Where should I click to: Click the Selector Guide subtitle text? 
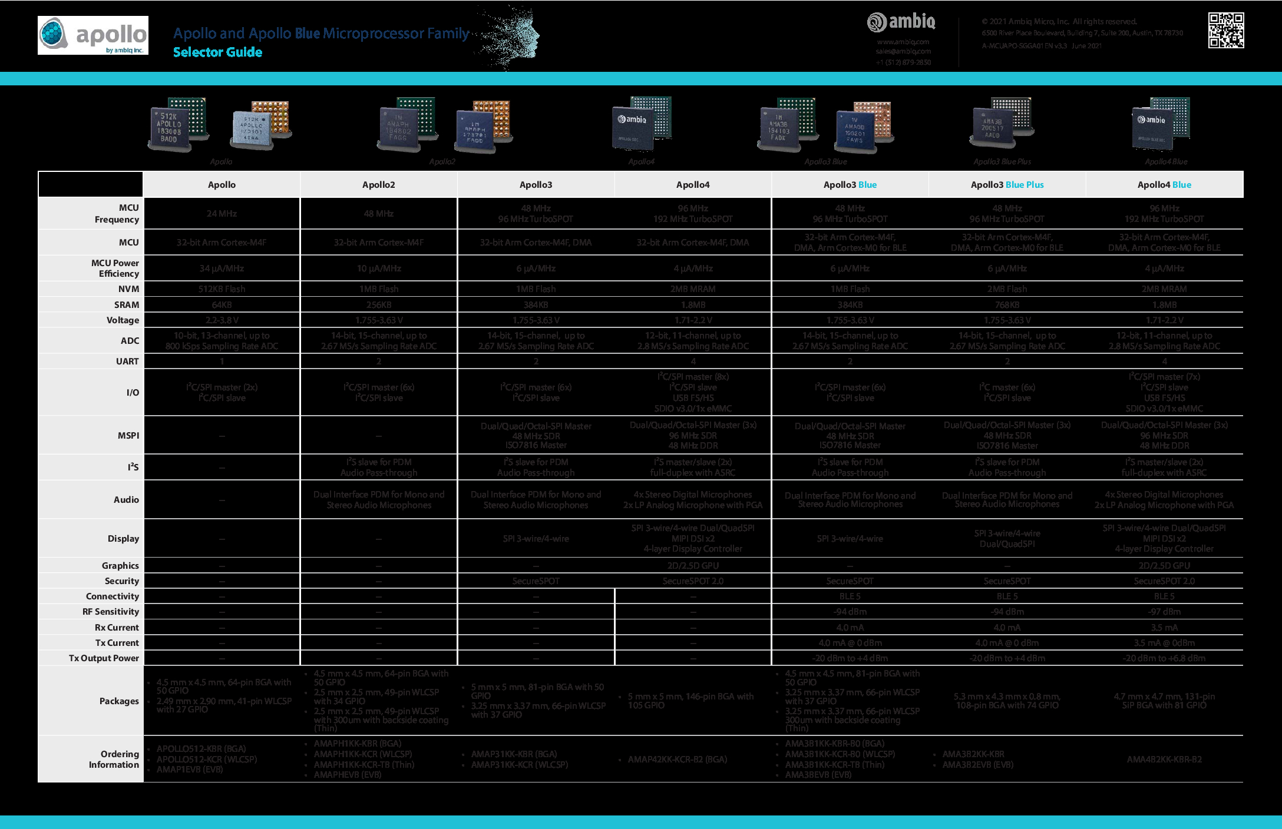click(217, 52)
